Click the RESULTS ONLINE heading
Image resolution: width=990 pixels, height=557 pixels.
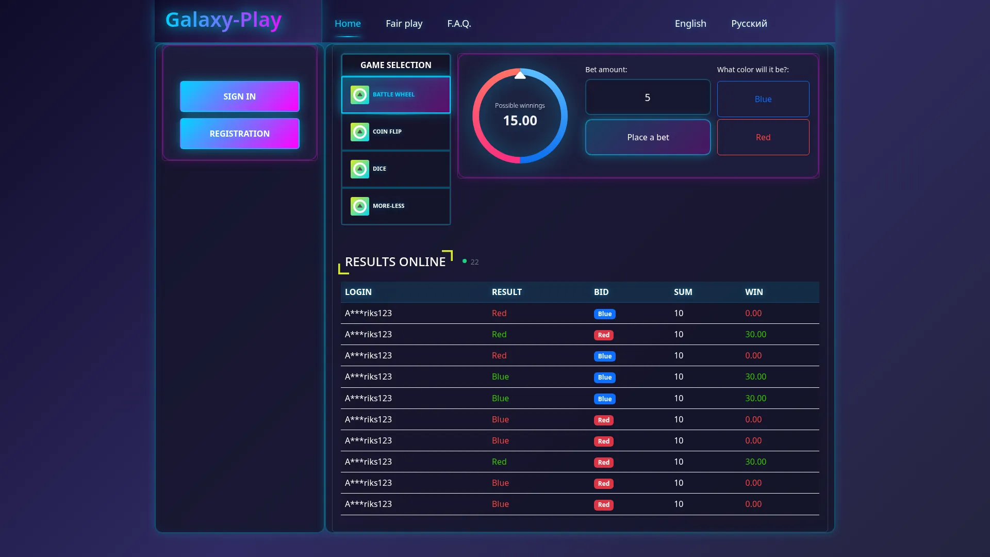pyautogui.click(x=395, y=261)
